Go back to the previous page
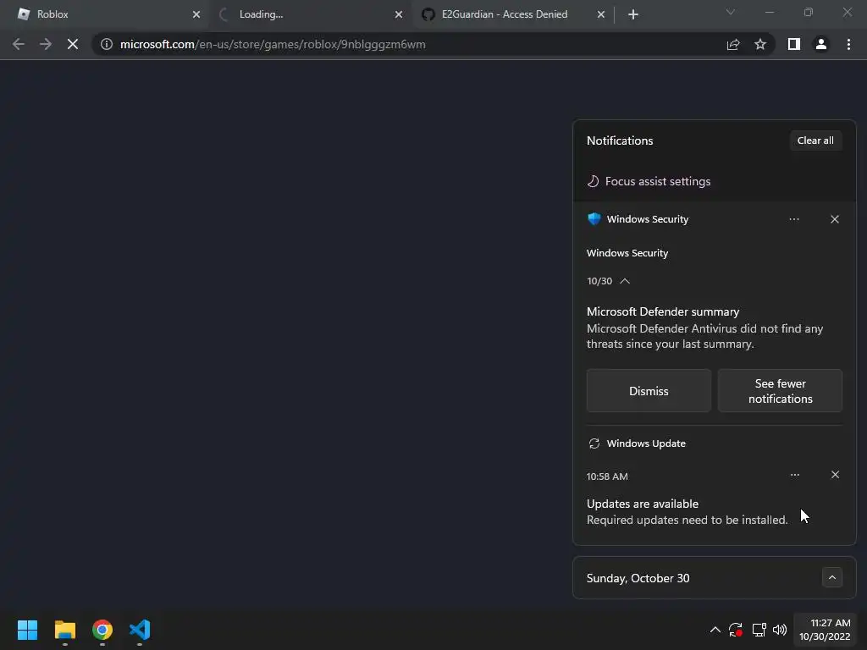 (x=19, y=44)
